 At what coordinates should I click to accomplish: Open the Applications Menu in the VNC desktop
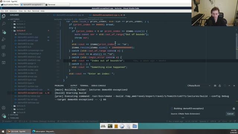tap(10, 5)
